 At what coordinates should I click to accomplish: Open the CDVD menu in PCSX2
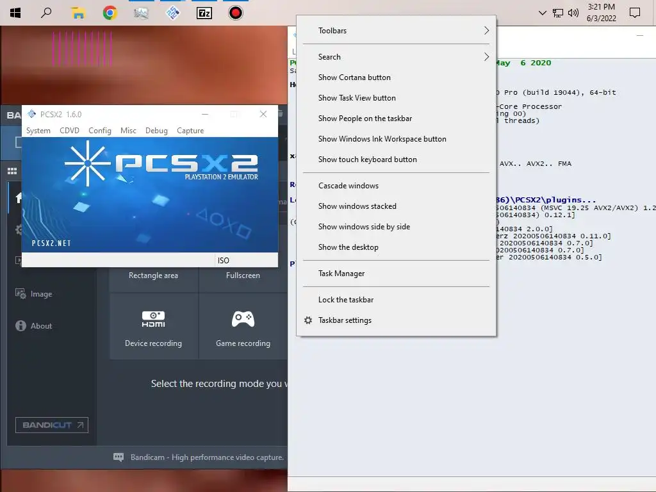point(69,131)
